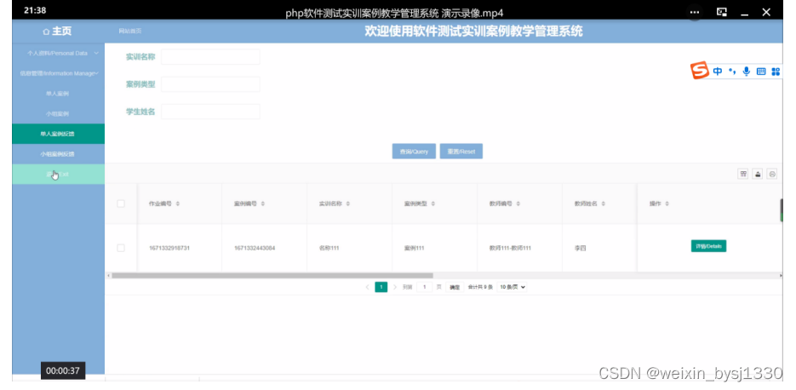Image resolution: width=796 pixels, height=390 pixels.
Task: Click the print icon above the table
Action: click(772, 175)
